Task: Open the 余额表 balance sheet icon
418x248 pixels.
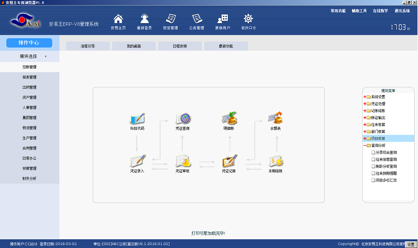Action: point(276,118)
